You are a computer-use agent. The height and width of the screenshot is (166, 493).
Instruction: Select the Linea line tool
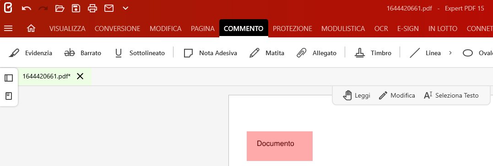425,53
